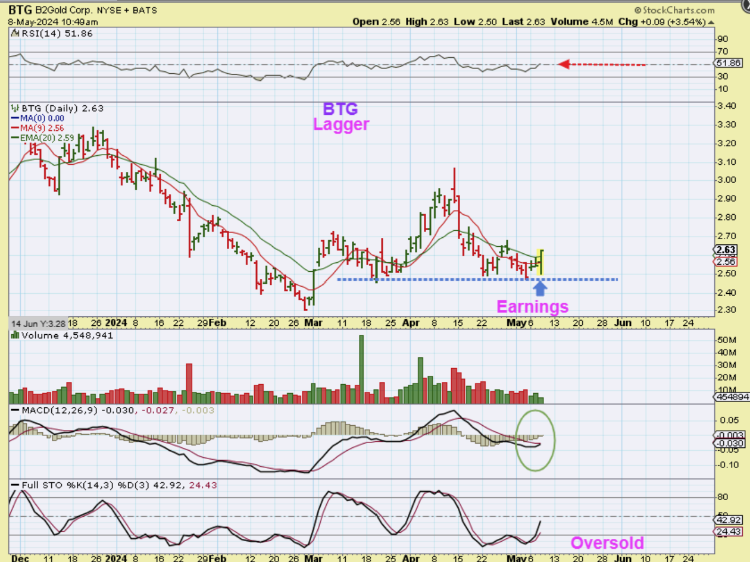Click the tall red late-January volume bar
Viewport: 750px width, 562px height.
pyautogui.click(x=189, y=384)
